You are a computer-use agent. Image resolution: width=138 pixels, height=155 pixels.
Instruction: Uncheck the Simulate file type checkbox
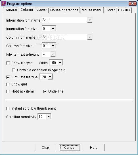click(x=8, y=77)
